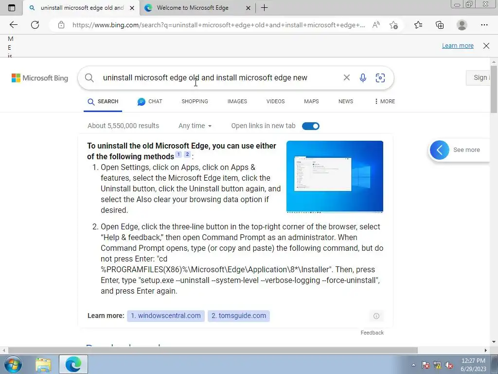The width and height of the screenshot is (498, 374).
Task: Open the Windows desktop screenshot thumbnail
Action: coord(335,177)
